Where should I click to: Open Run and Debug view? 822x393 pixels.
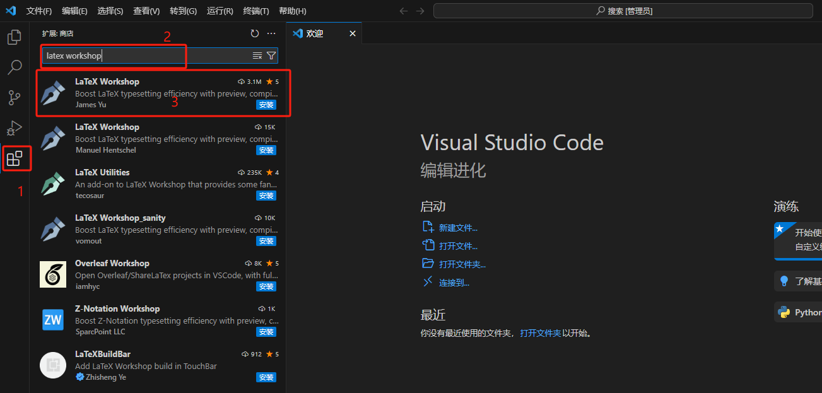pyautogui.click(x=14, y=128)
